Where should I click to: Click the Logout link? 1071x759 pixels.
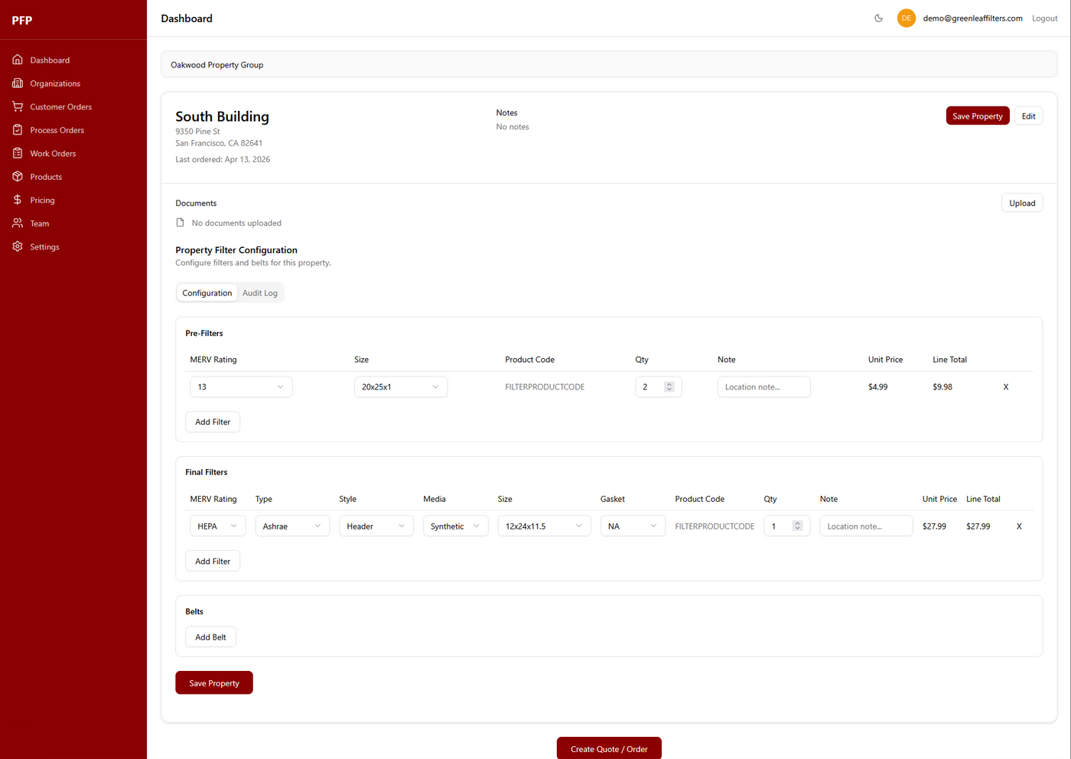coord(1044,18)
